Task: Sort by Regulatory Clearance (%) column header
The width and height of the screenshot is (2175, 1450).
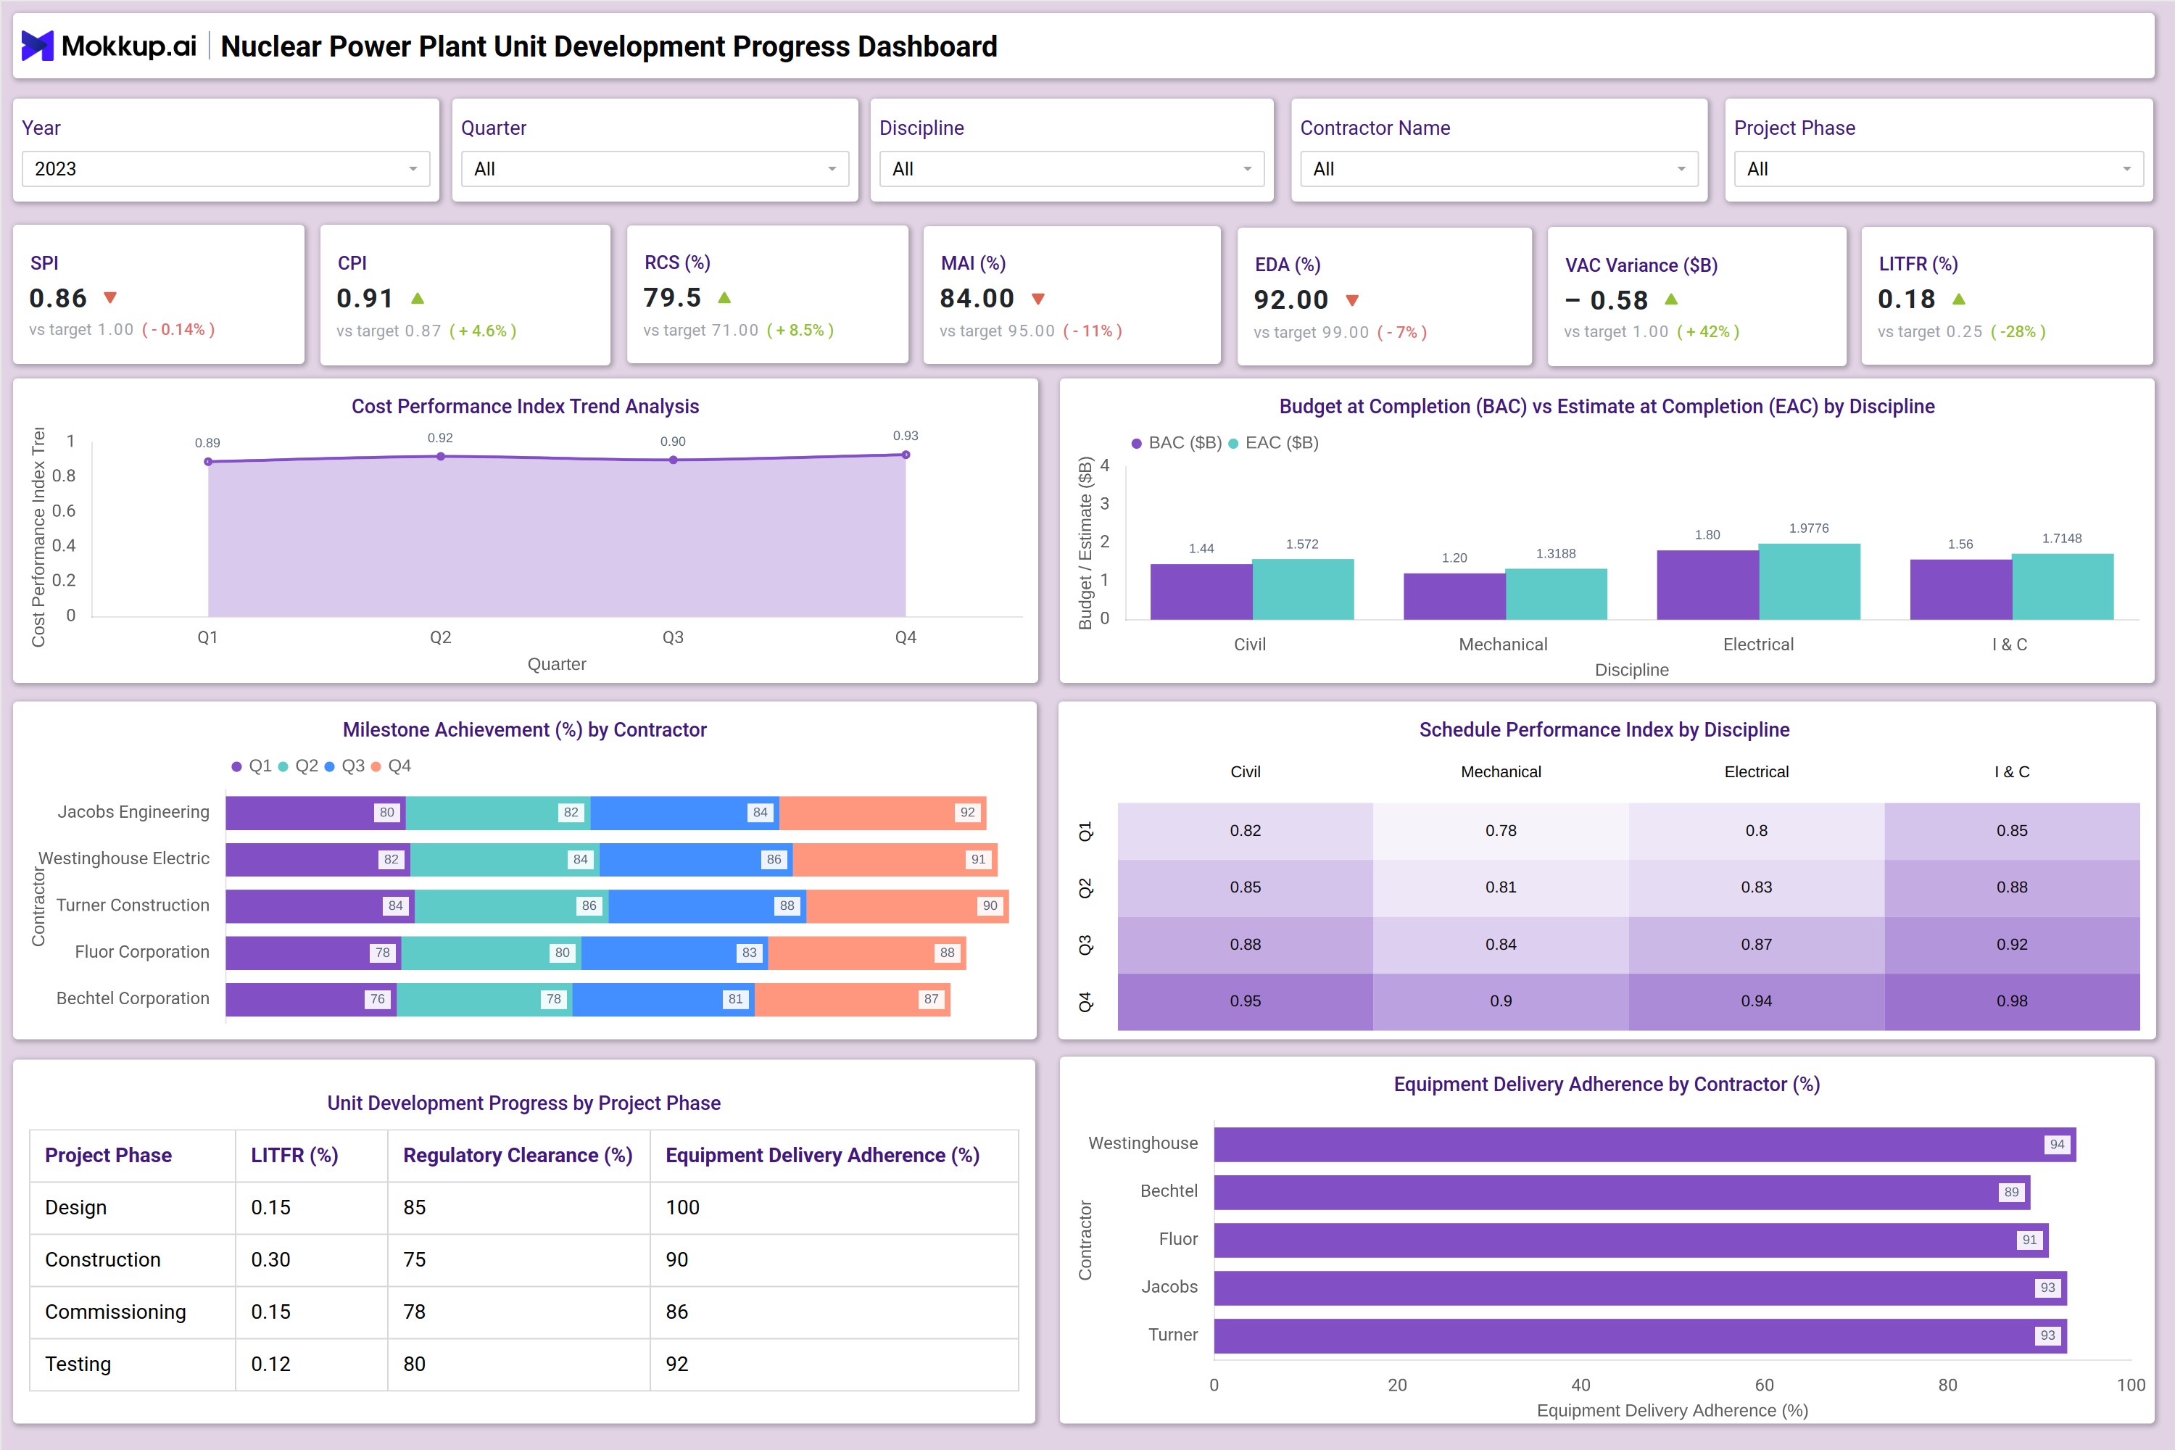Action: point(518,1155)
